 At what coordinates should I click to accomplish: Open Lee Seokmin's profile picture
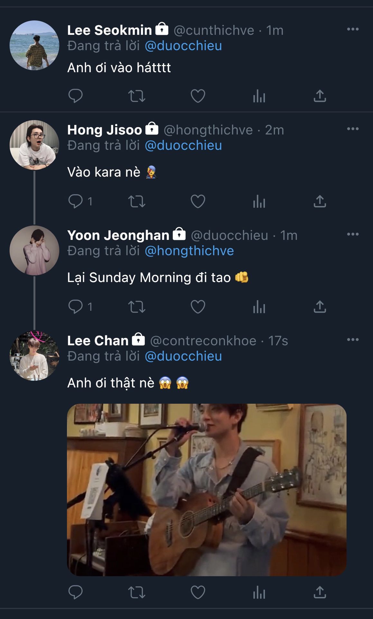(34, 45)
